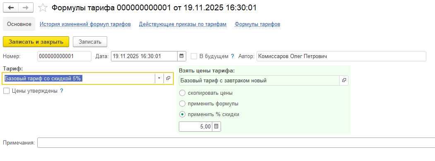
Task: Toggle the В будущем checkbox
Action: click(194, 56)
